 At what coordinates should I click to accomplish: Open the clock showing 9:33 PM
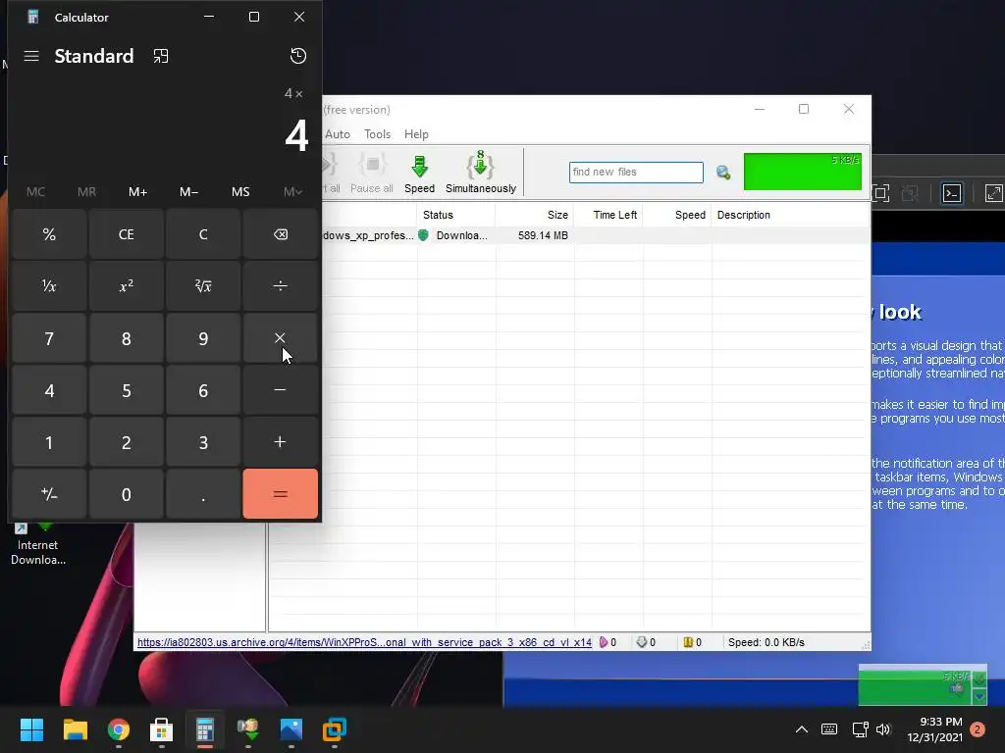pyautogui.click(x=935, y=729)
